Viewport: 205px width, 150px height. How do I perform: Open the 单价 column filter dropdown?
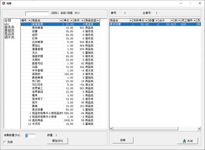click(71, 21)
